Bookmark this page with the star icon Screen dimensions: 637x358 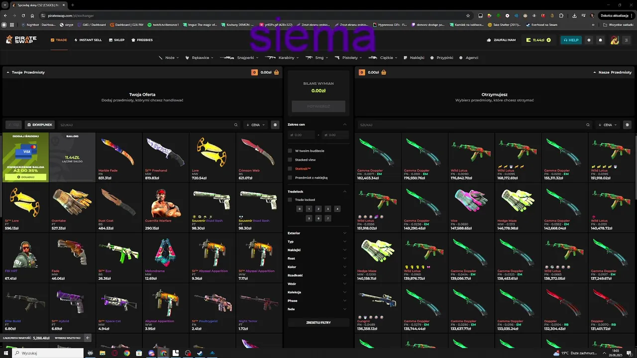tap(468, 15)
